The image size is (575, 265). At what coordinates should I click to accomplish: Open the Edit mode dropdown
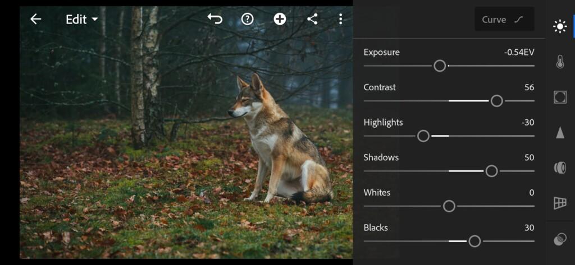82,20
